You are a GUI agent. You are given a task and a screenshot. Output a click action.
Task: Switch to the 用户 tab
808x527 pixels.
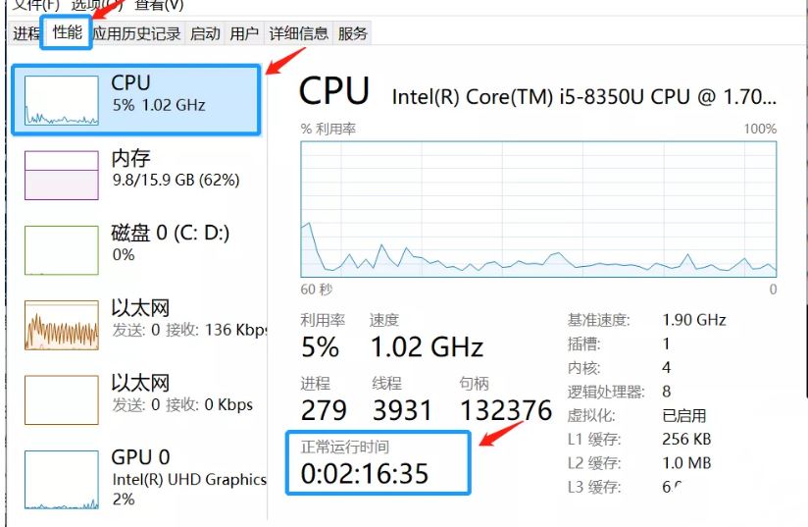point(244,33)
